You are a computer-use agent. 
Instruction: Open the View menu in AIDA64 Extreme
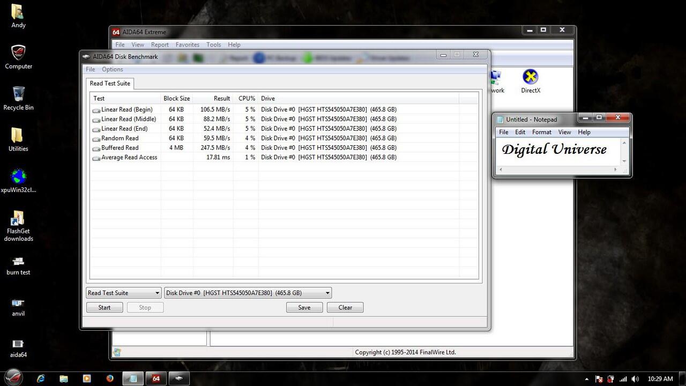[x=138, y=44]
